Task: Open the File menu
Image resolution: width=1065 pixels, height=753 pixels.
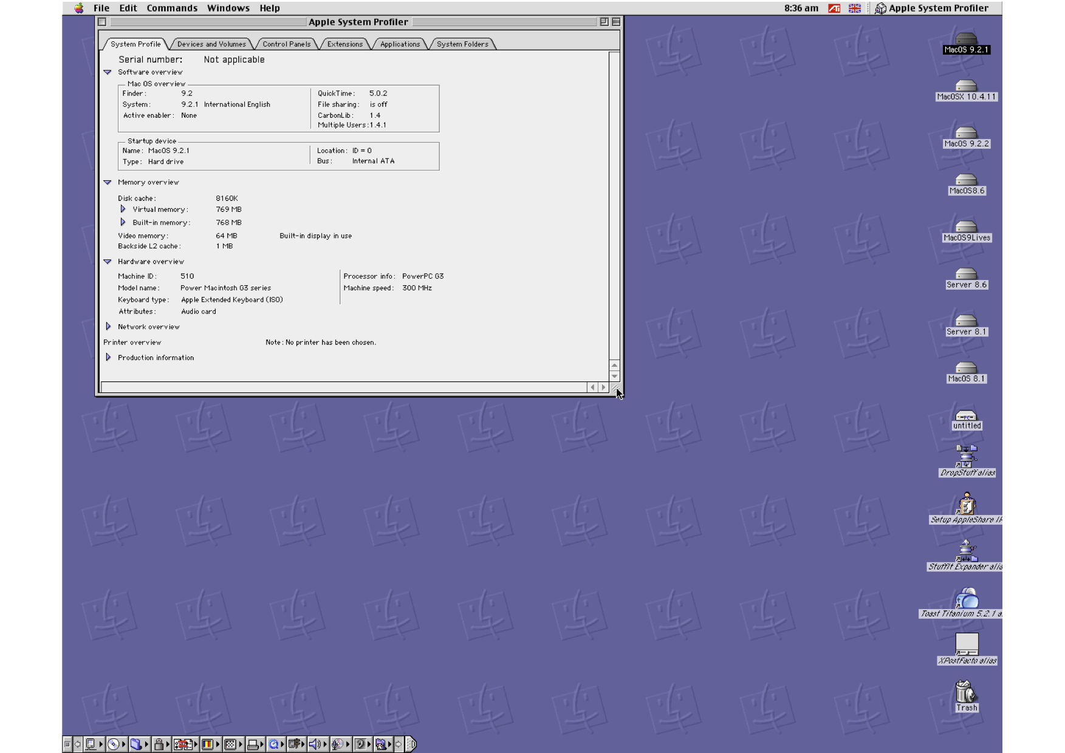Action: [101, 8]
